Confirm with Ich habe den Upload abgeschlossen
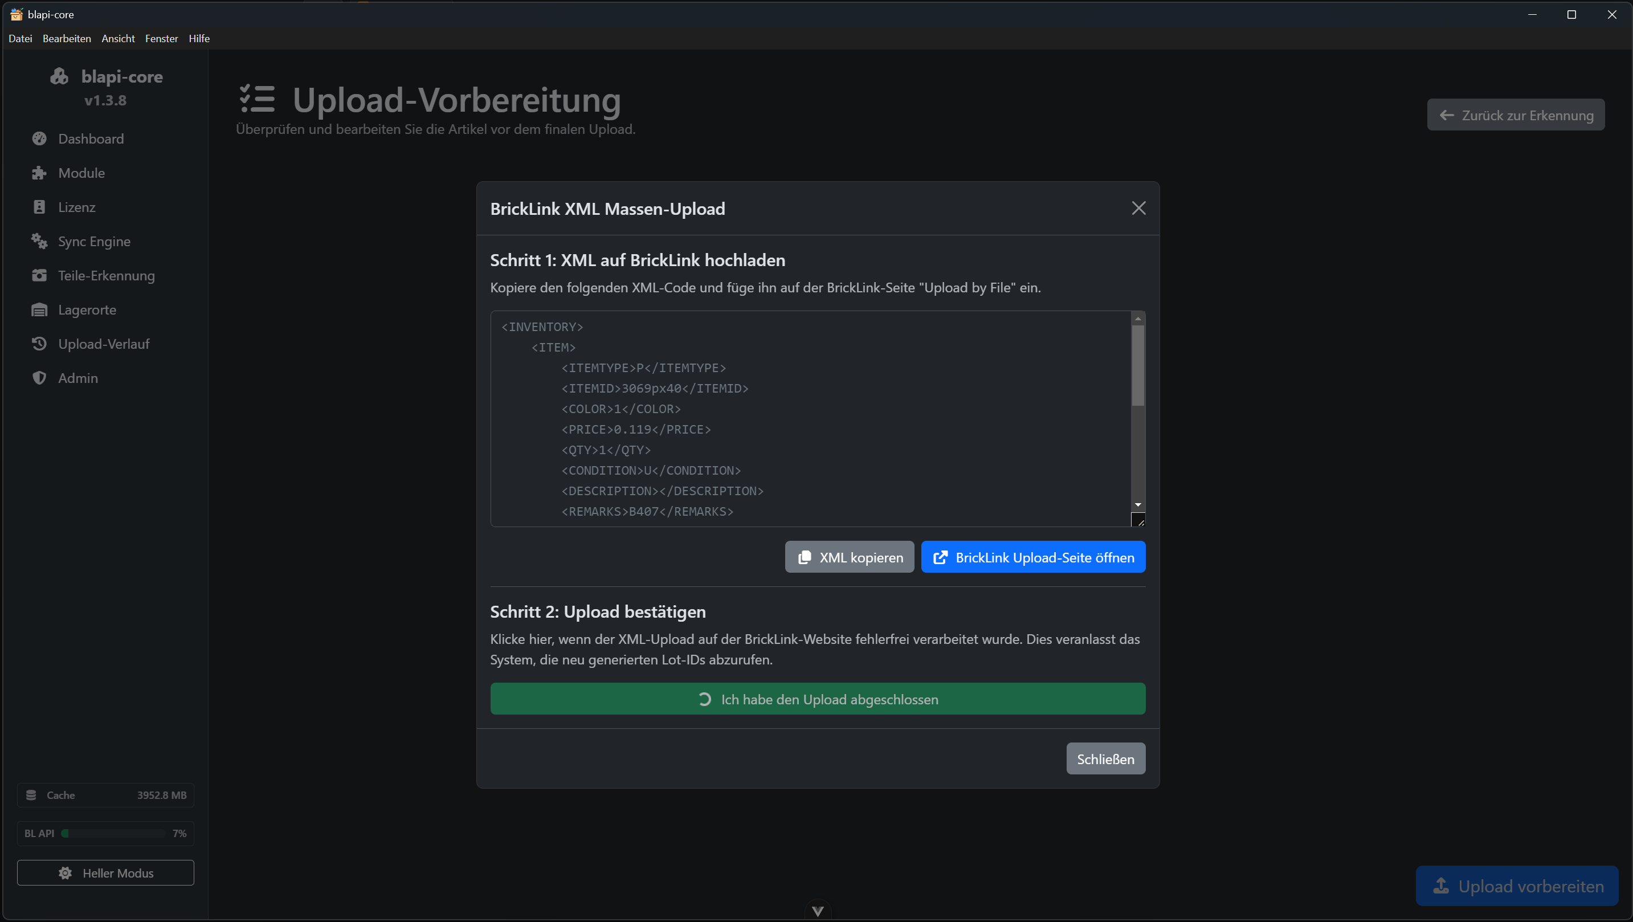This screenshot has height=922, width=1633. coord(818,699)
